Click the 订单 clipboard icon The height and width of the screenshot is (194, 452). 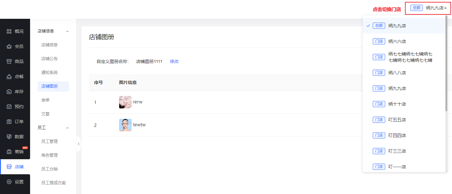pyautogui.click(x=9, y=122)
